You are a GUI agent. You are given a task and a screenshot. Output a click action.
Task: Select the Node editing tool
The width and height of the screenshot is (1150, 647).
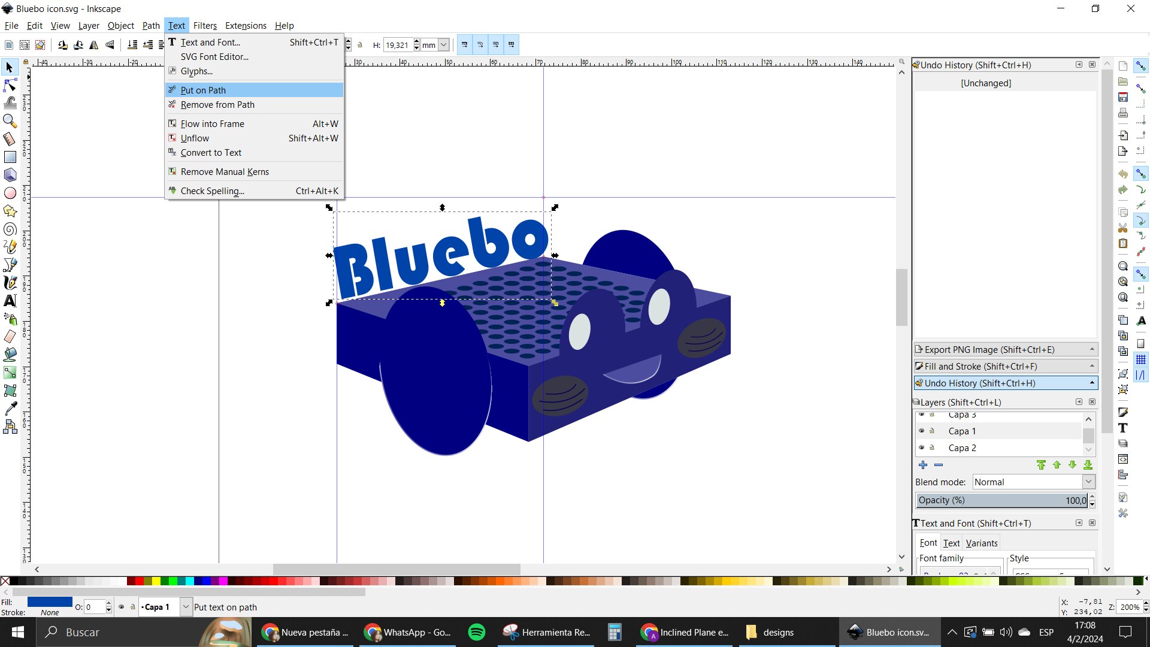pyautogui.click(x=10, y=86)
